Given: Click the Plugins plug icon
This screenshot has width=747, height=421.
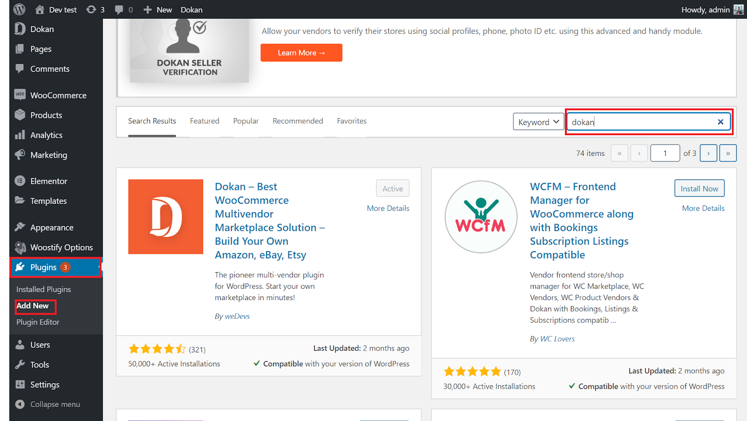Looking at the screenshot, I should pyautogui.click(x=20, y=267).
